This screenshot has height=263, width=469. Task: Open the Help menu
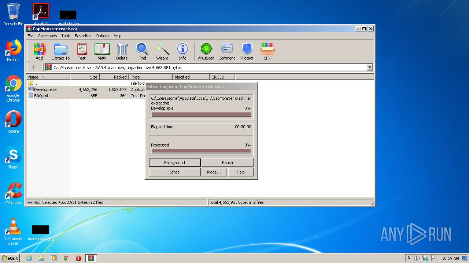pos(117,36)
